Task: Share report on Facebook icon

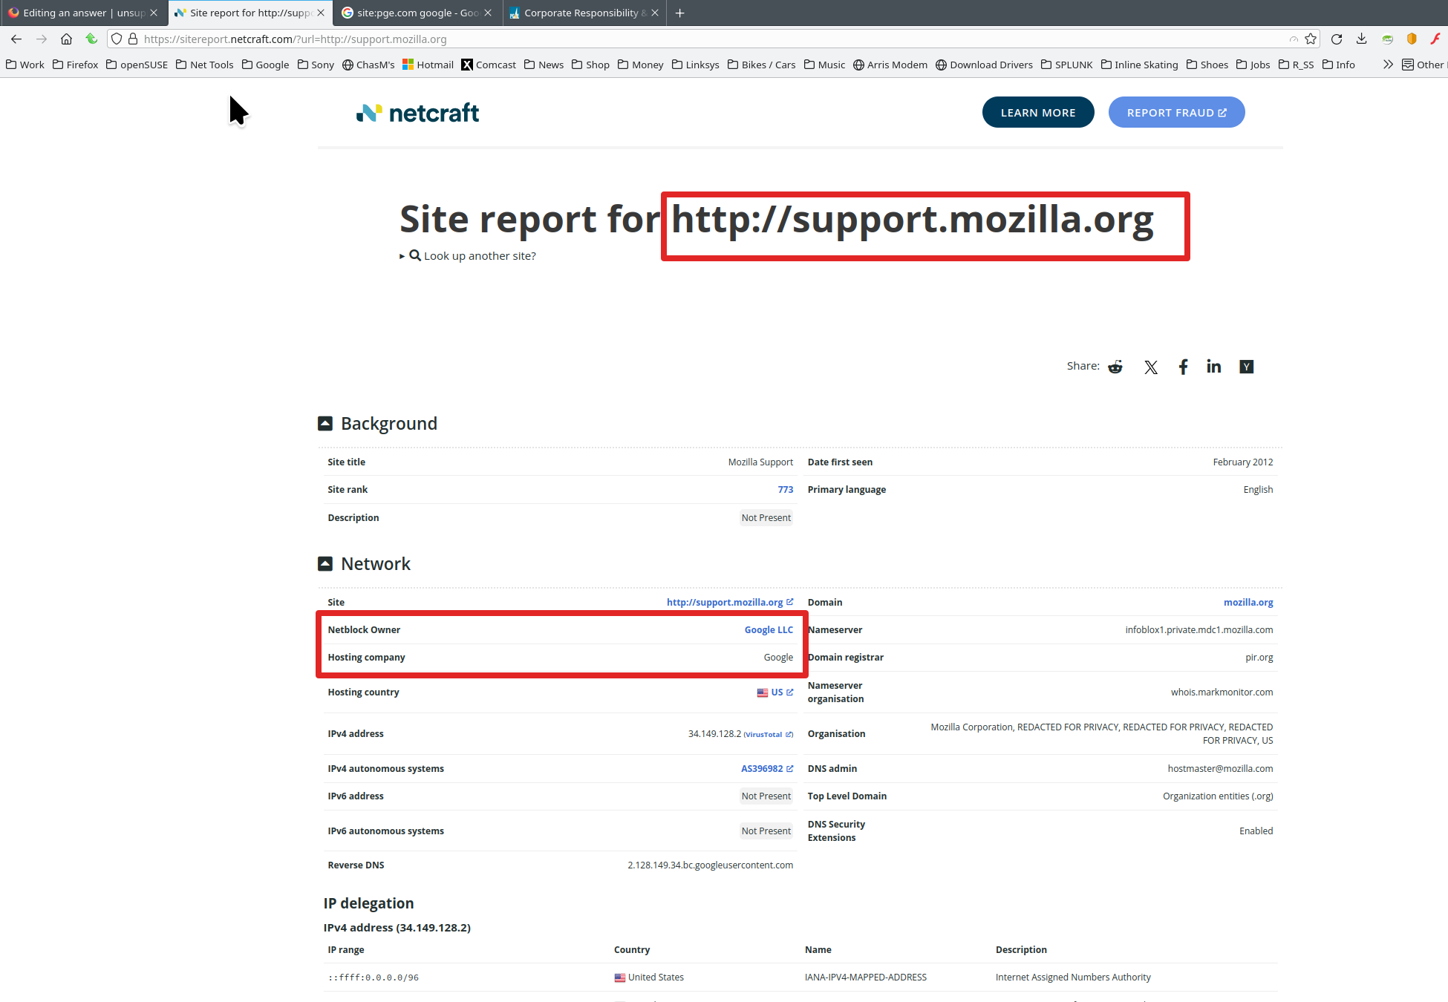Action: [x=1183, y=367]
